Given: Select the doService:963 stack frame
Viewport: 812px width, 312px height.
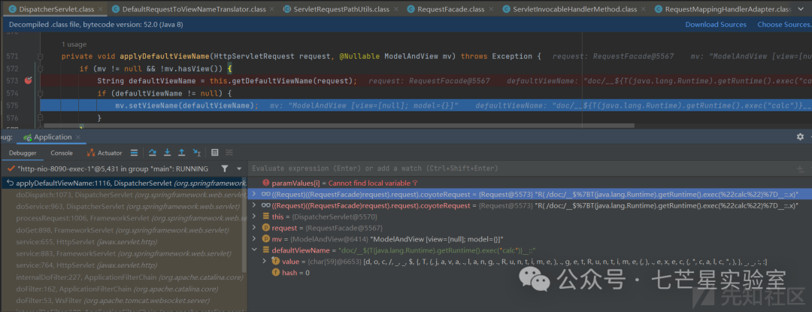Looking at the screenshot, I should point(123,207).
